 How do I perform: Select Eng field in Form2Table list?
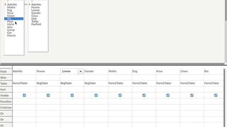click(10, 10)
